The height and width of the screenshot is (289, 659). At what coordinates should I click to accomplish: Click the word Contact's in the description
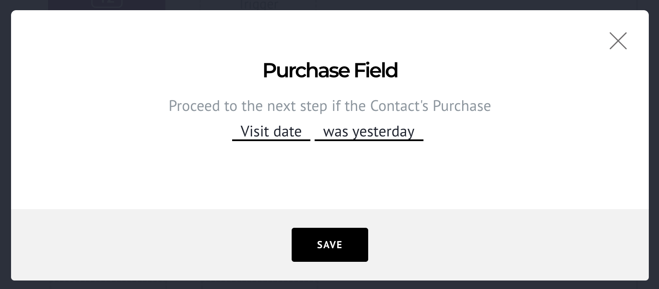pyautogui.click(x=399, y=106)
